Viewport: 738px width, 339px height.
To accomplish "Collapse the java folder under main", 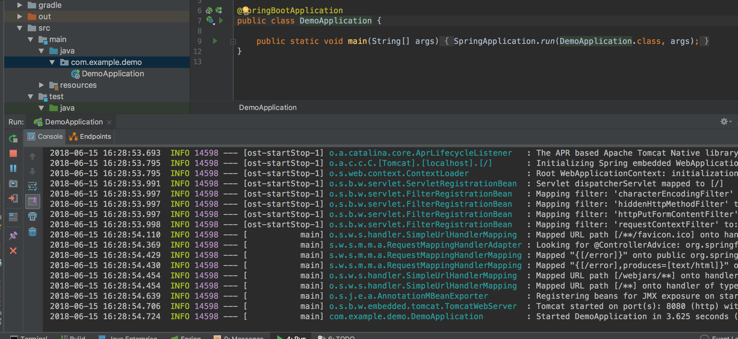I will point(42,51).
